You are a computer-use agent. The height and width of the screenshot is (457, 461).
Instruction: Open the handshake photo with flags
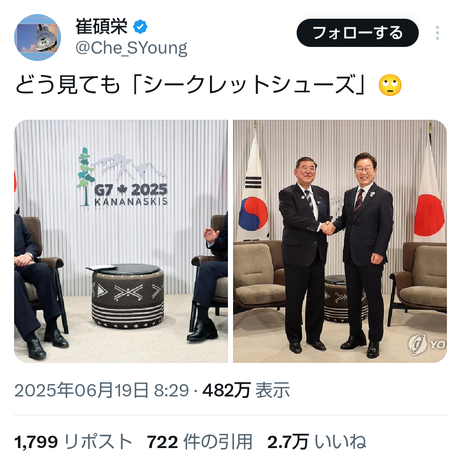(x=340, y=241)
